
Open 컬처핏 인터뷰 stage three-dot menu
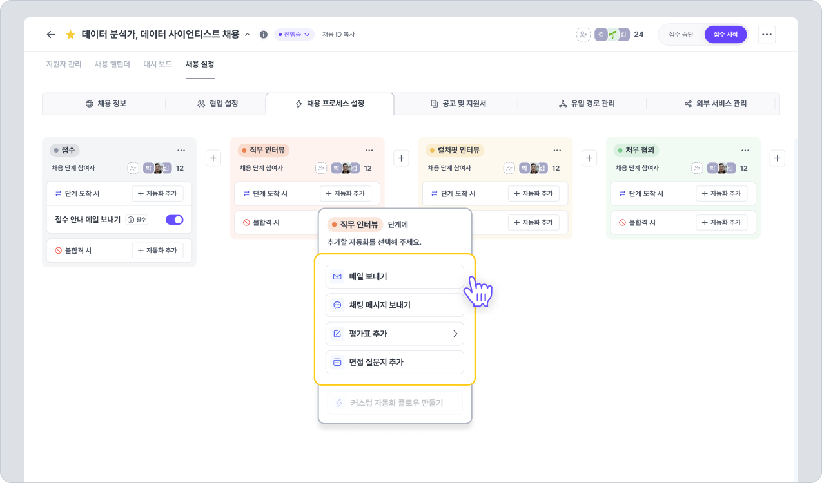(x=557, y=150)
